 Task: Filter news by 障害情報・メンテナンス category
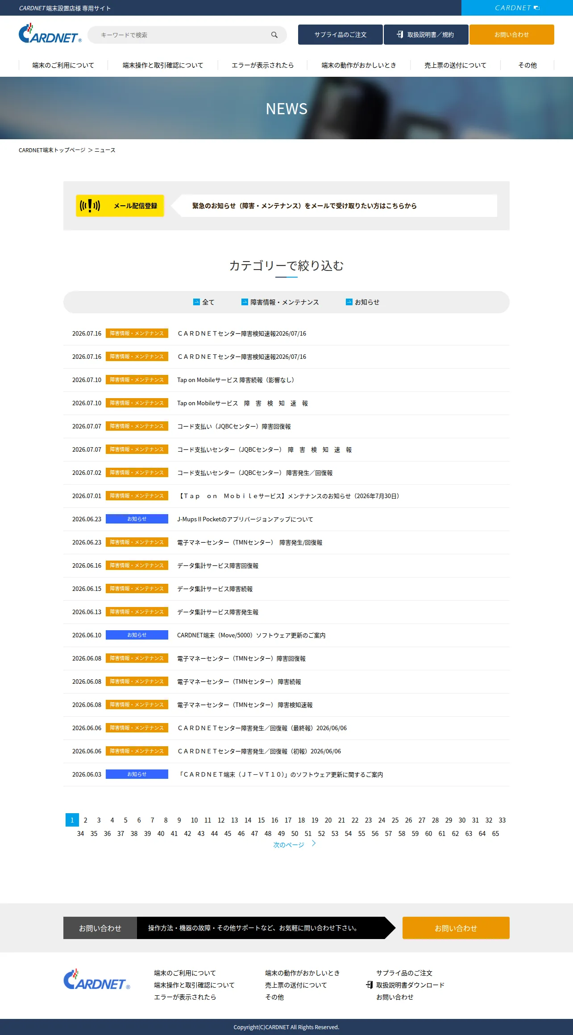tap(280, 302)
